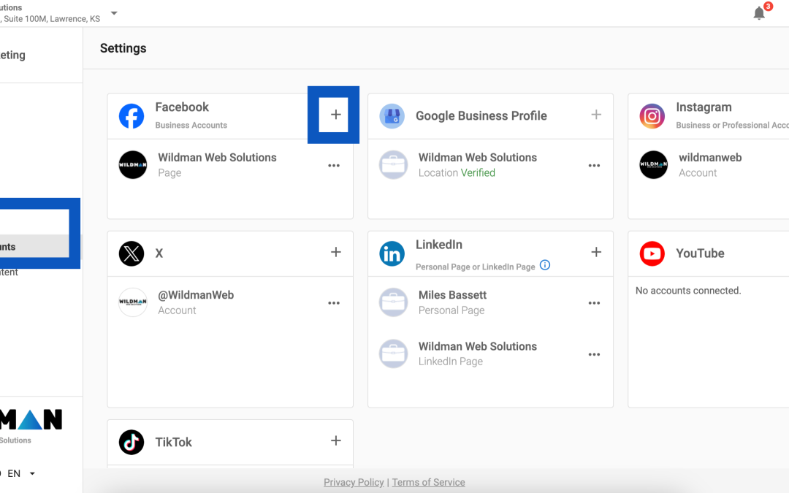Click the Instagram logo icon
The image size is (789, 493).
point(652,116)
